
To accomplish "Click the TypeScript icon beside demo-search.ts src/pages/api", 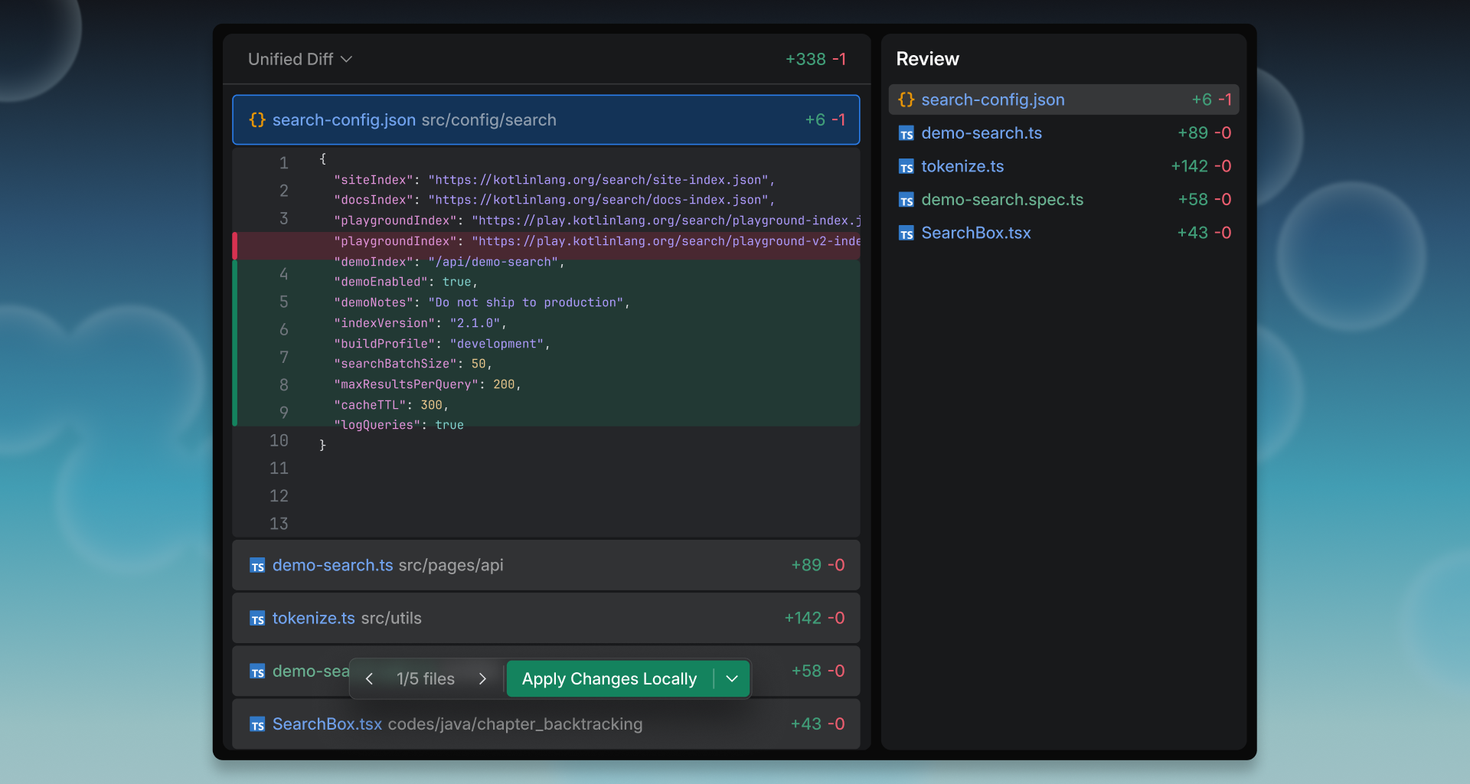I will 257,566.
